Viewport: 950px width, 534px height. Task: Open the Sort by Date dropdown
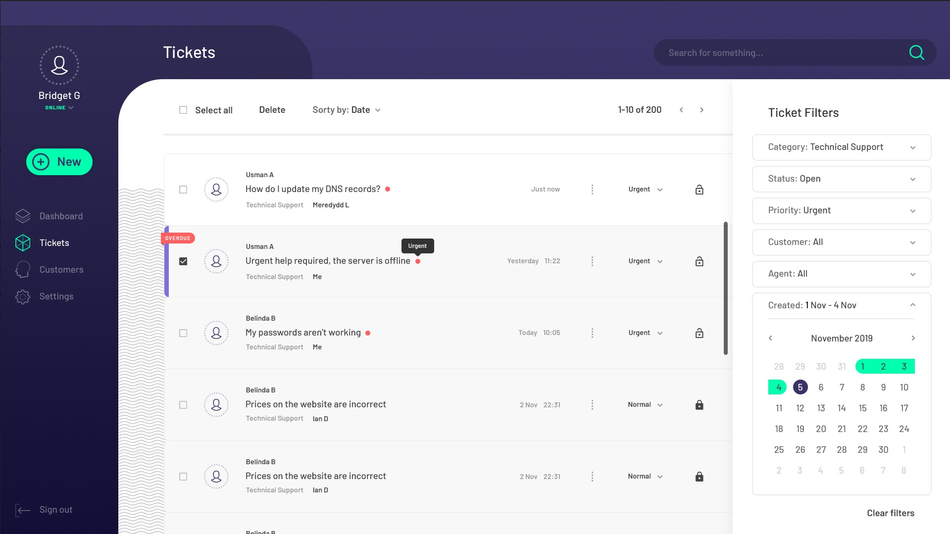click(x=347, y=110)
